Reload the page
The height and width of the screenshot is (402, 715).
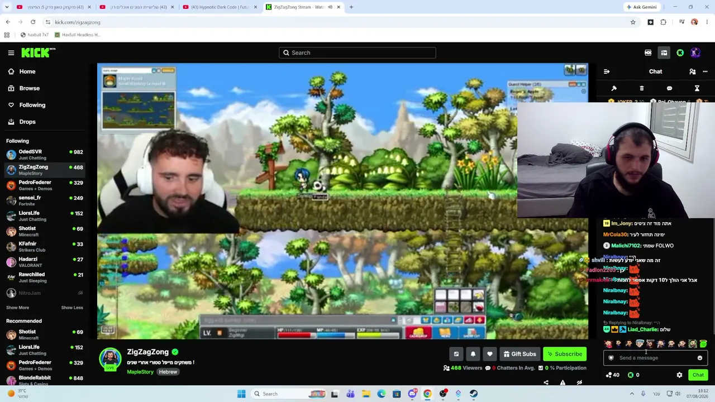pos(33,22)
